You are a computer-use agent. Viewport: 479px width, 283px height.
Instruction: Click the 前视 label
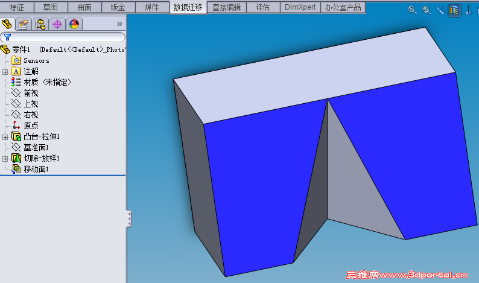(31, 93)
